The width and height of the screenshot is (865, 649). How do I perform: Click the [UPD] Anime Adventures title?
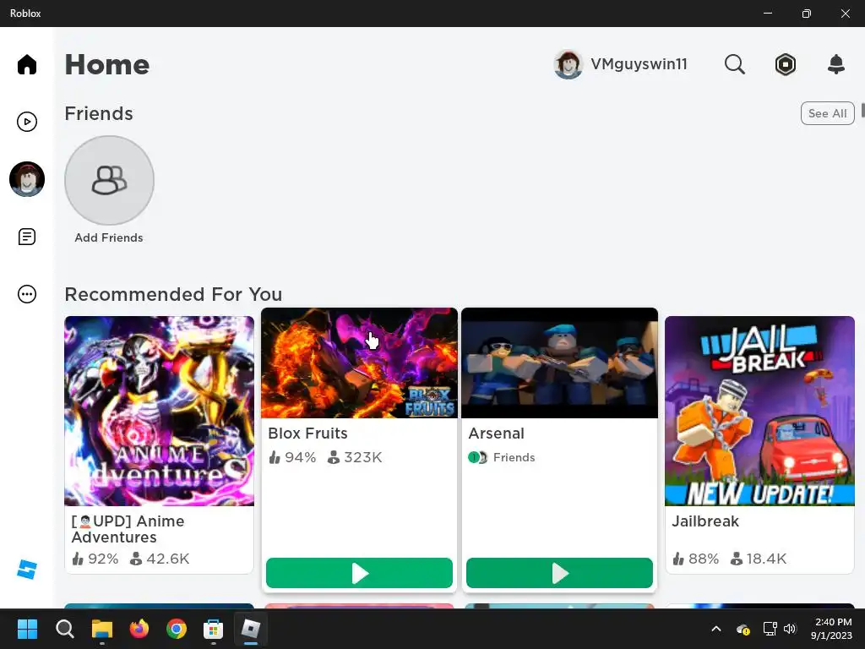click(x=128, y=529)
